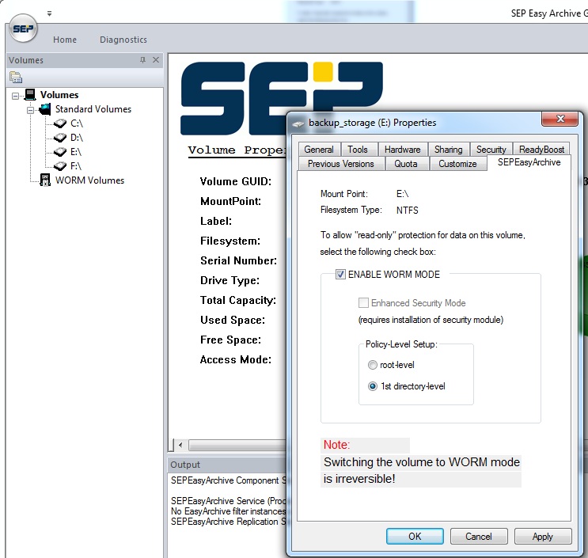The image size is (588, 558).
Task: Click the 'Total Capacity:' label
Action: (237, 301)
